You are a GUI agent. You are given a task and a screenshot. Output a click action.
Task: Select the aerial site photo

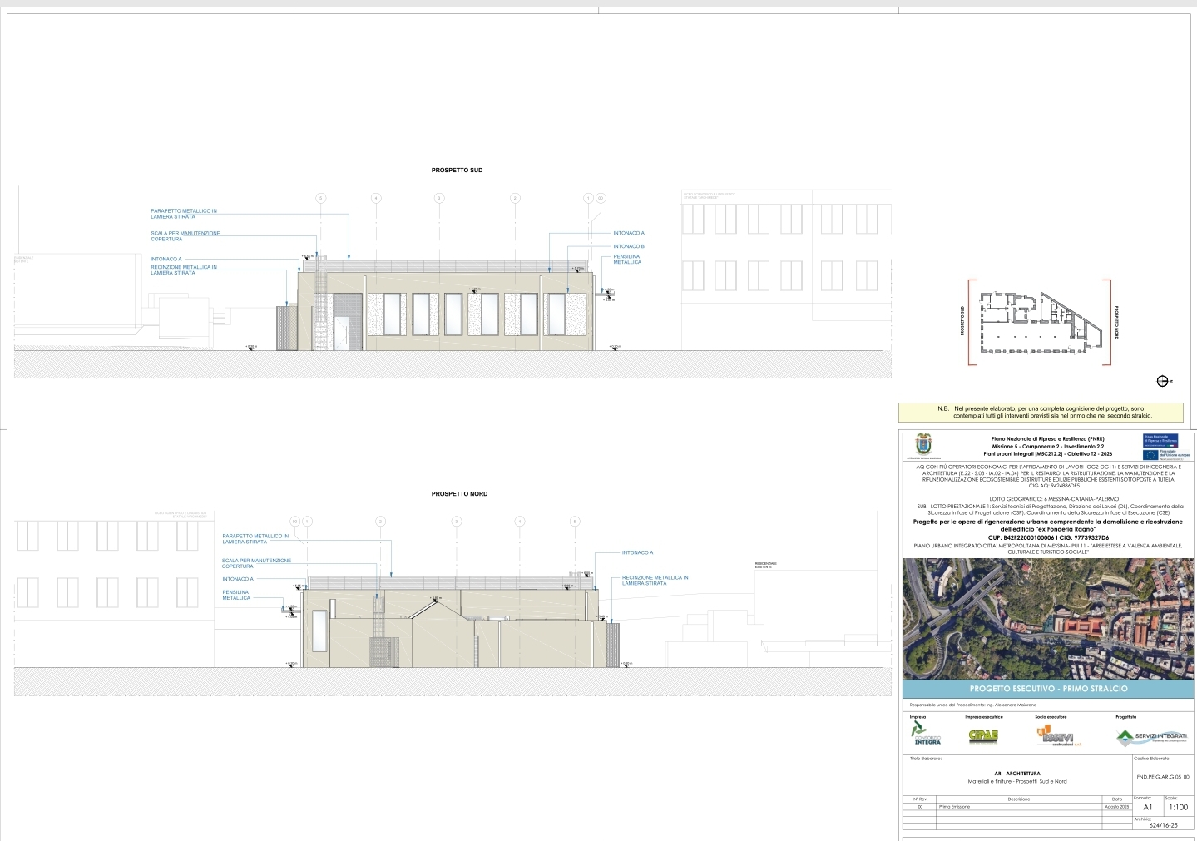[x=1047, y=618]
